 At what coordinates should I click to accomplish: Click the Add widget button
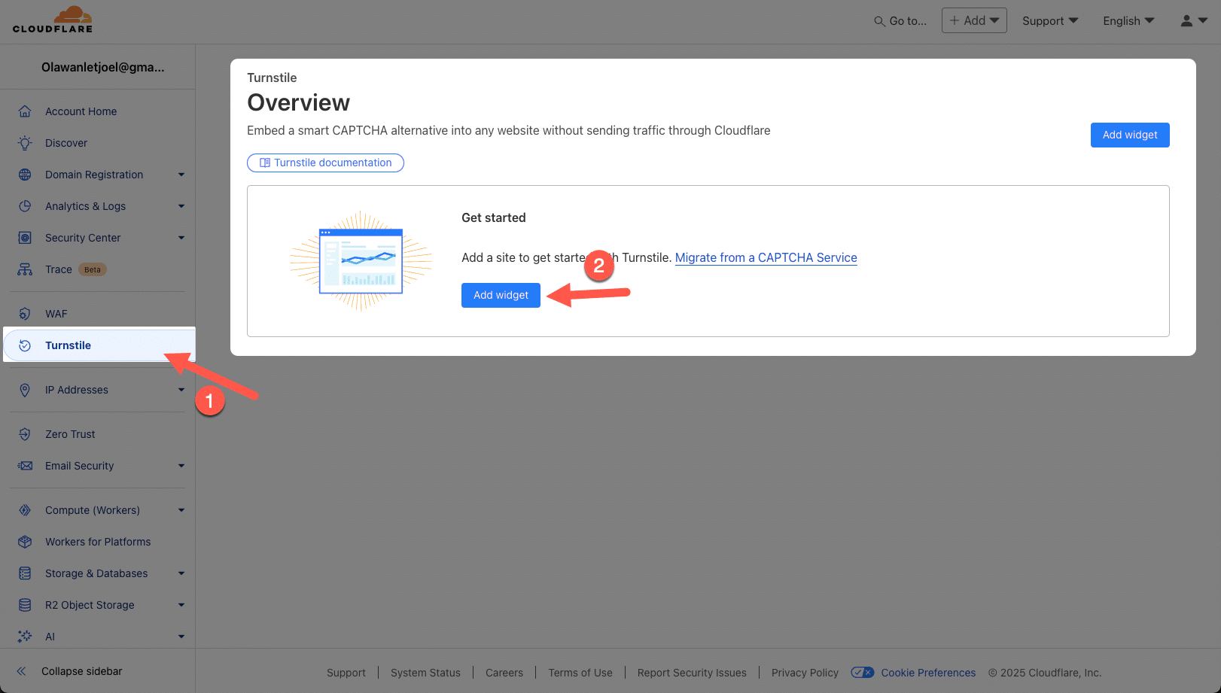501,295
